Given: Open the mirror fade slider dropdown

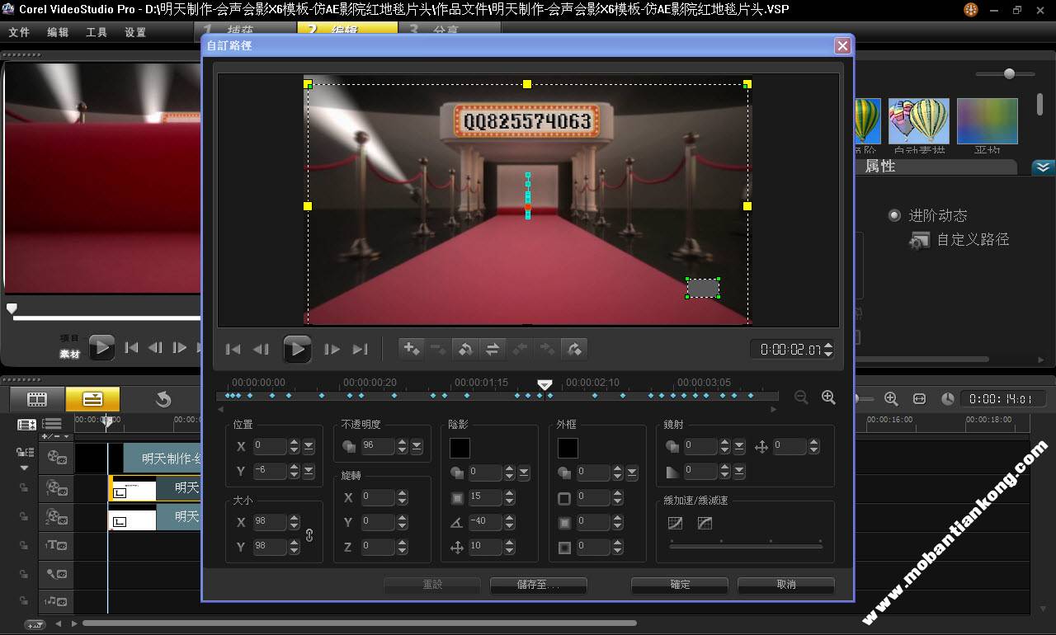Looking at the screenshot, I should [739, 471].
